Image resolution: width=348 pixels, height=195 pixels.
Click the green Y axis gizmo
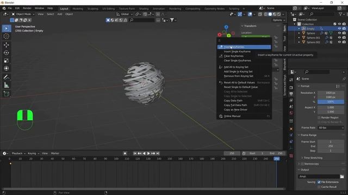[228, 36]
